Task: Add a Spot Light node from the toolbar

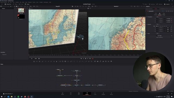Action: (108, 62)
